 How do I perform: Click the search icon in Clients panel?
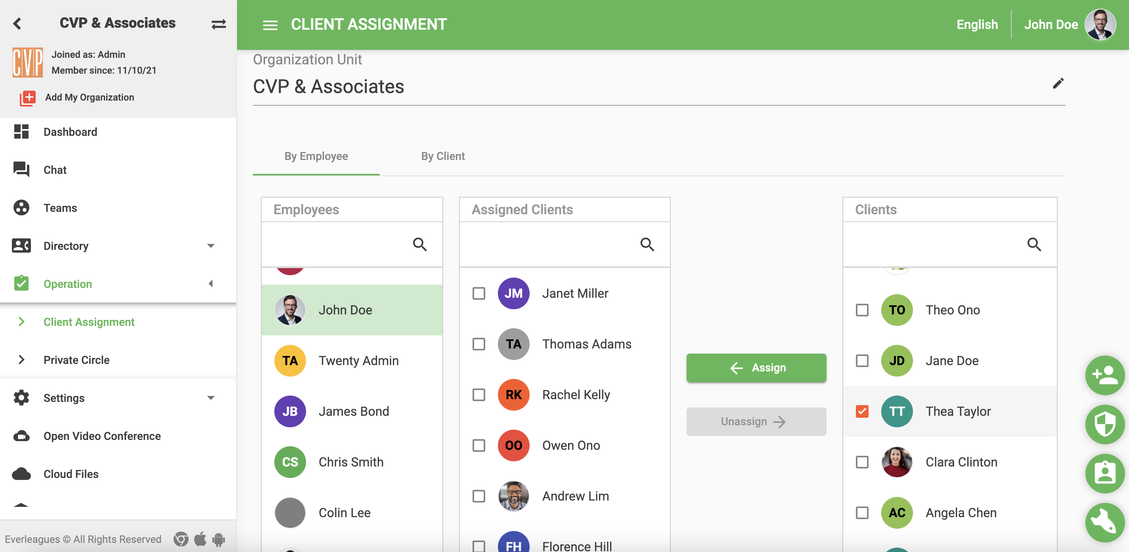point(1034,244)
